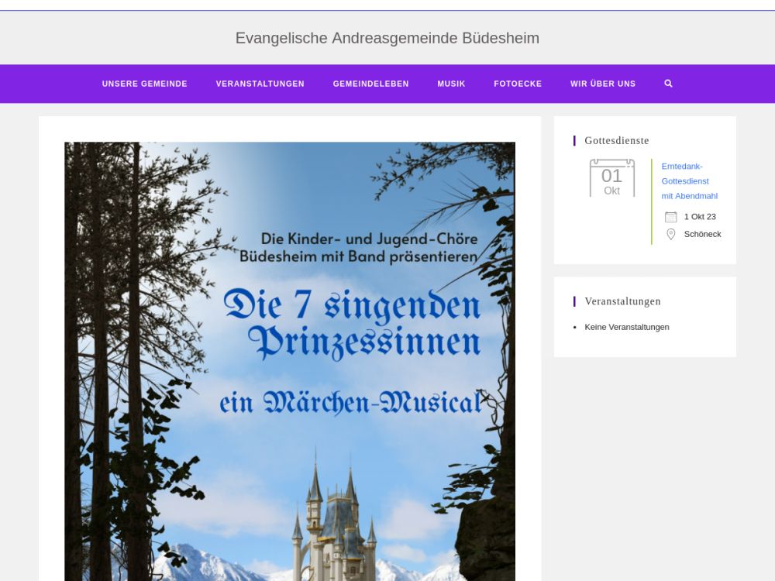Click the calendar icon beside 1 Okt 23
The width and height of the screenshot is (775, 581).
(670, 217)
